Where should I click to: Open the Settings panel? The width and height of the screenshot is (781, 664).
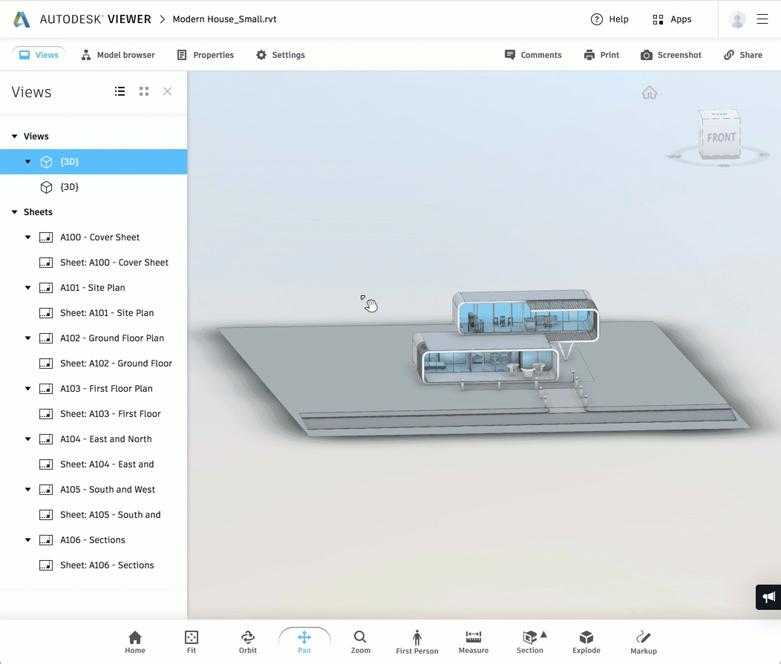[x=280, y=54]
